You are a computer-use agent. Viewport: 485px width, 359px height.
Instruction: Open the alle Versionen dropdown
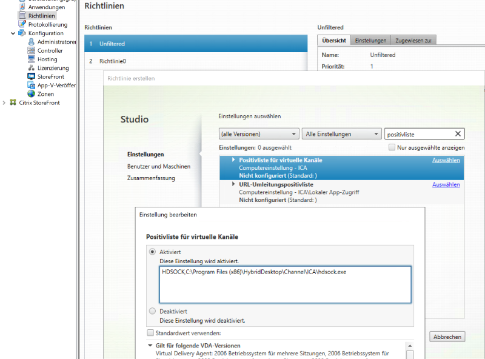click(258, 133)
